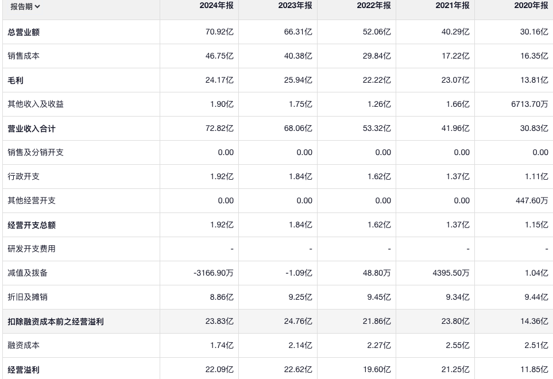Click the 销售成本 row label

24,56
